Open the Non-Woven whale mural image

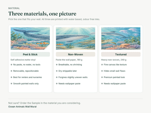click(x=75, y=38)
